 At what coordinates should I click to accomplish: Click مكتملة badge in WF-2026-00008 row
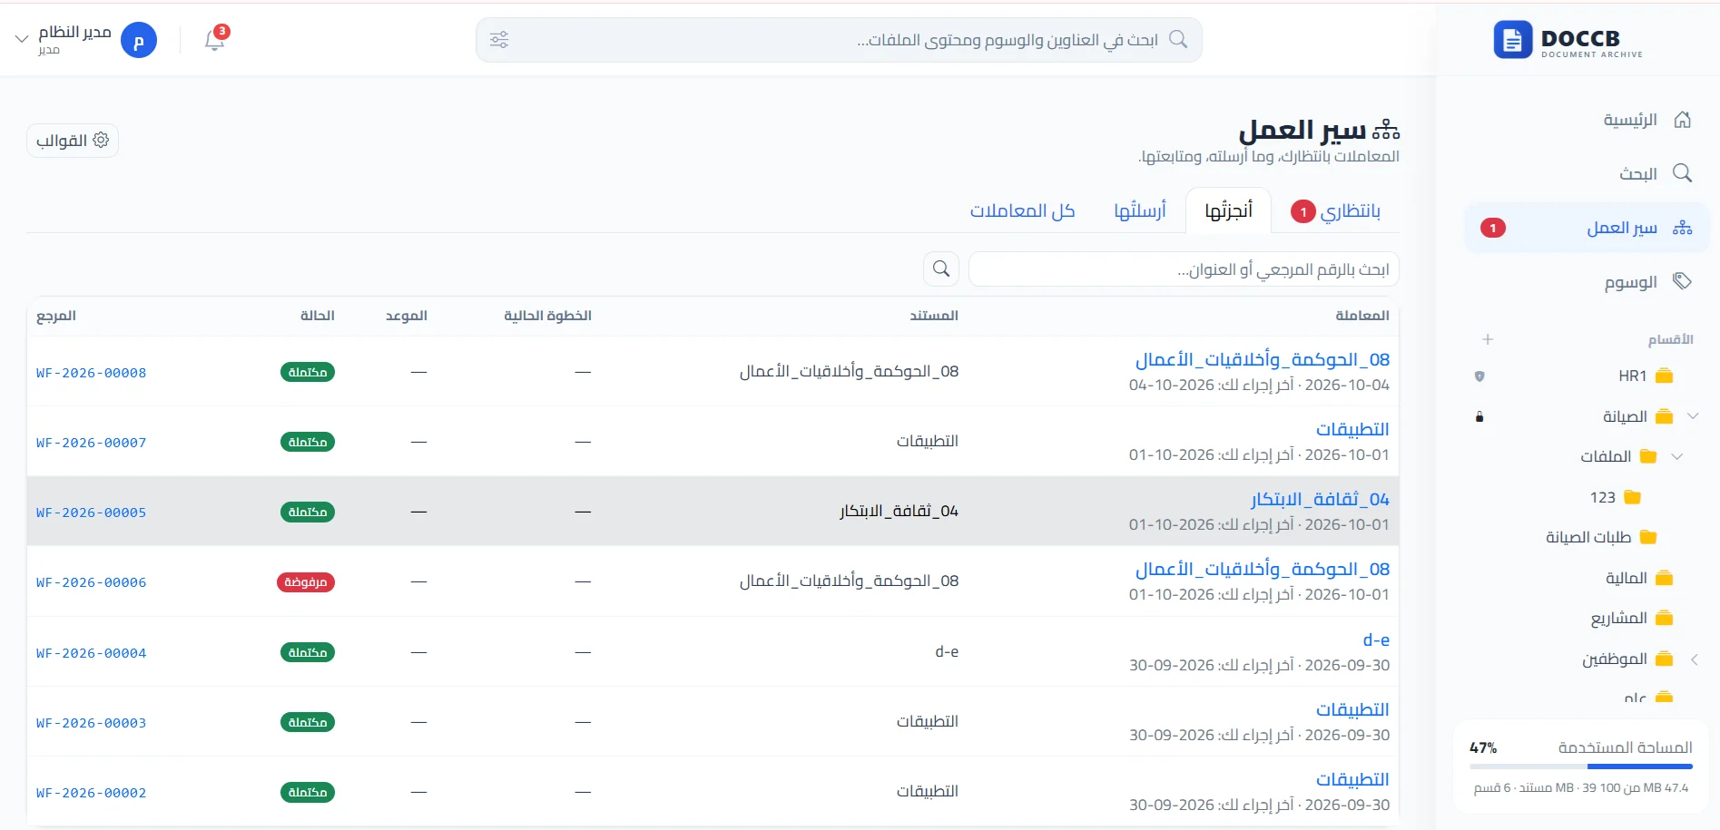[x=308, y=372]
